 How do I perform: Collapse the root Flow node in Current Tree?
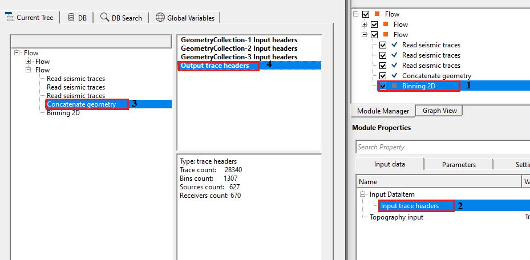point(17,53)
